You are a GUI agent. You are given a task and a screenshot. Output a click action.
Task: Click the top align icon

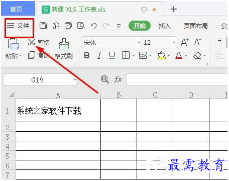(x=219, y=41)
